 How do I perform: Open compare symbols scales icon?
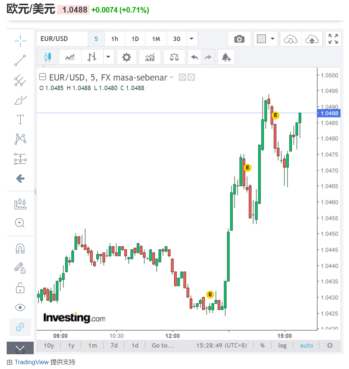point(174,57)
